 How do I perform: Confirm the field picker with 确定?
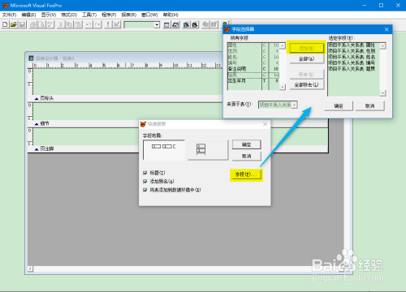pos(339,106)
